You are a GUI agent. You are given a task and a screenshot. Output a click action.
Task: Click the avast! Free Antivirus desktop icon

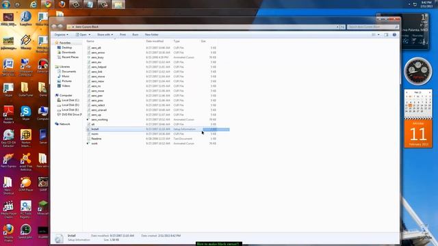[26, 162]
